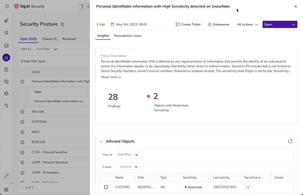
Task: Click the Path column header
Action: (x=146, y=178)
